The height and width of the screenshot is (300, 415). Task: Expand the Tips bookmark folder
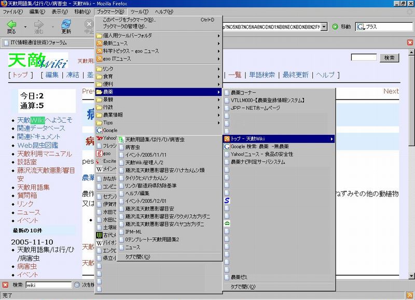(x=112, y=122)
